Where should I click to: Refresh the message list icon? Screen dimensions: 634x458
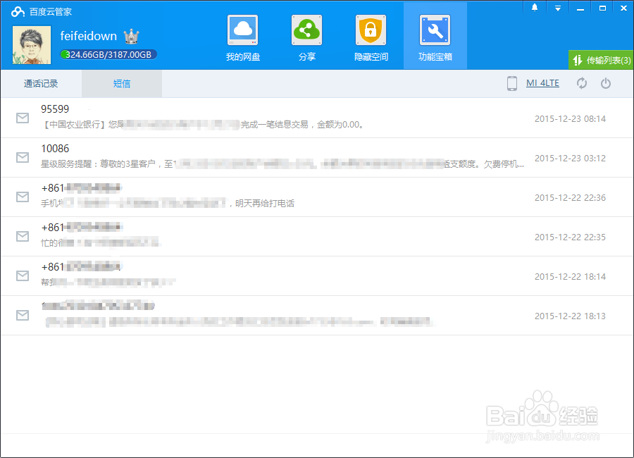point(581,83)
